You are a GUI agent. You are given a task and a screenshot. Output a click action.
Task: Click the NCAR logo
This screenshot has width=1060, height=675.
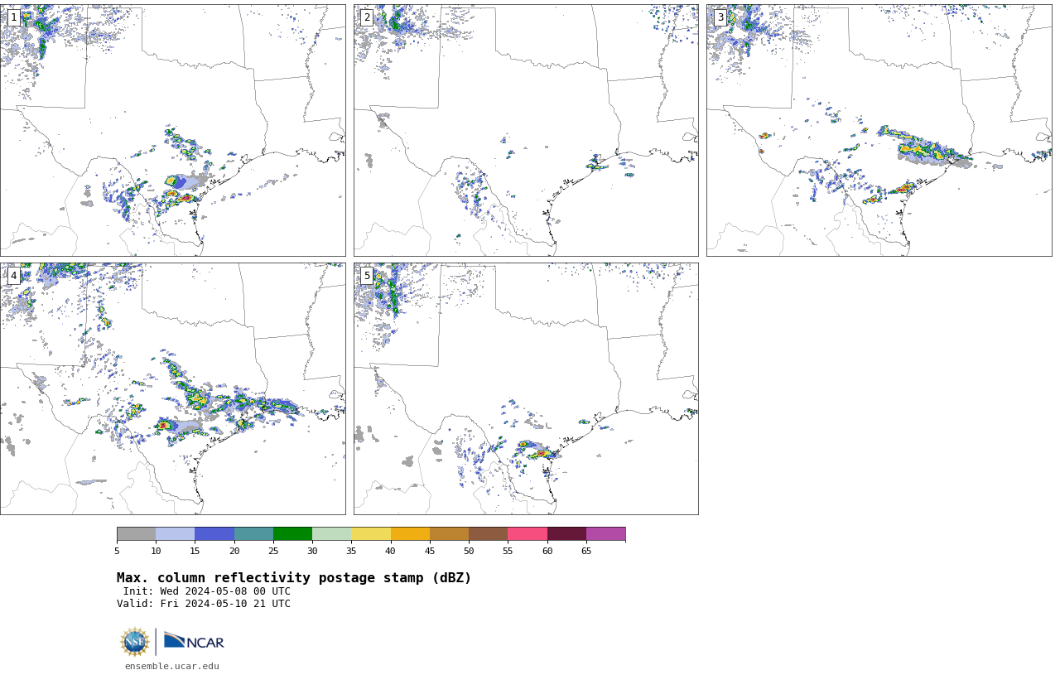click(194, 642)
